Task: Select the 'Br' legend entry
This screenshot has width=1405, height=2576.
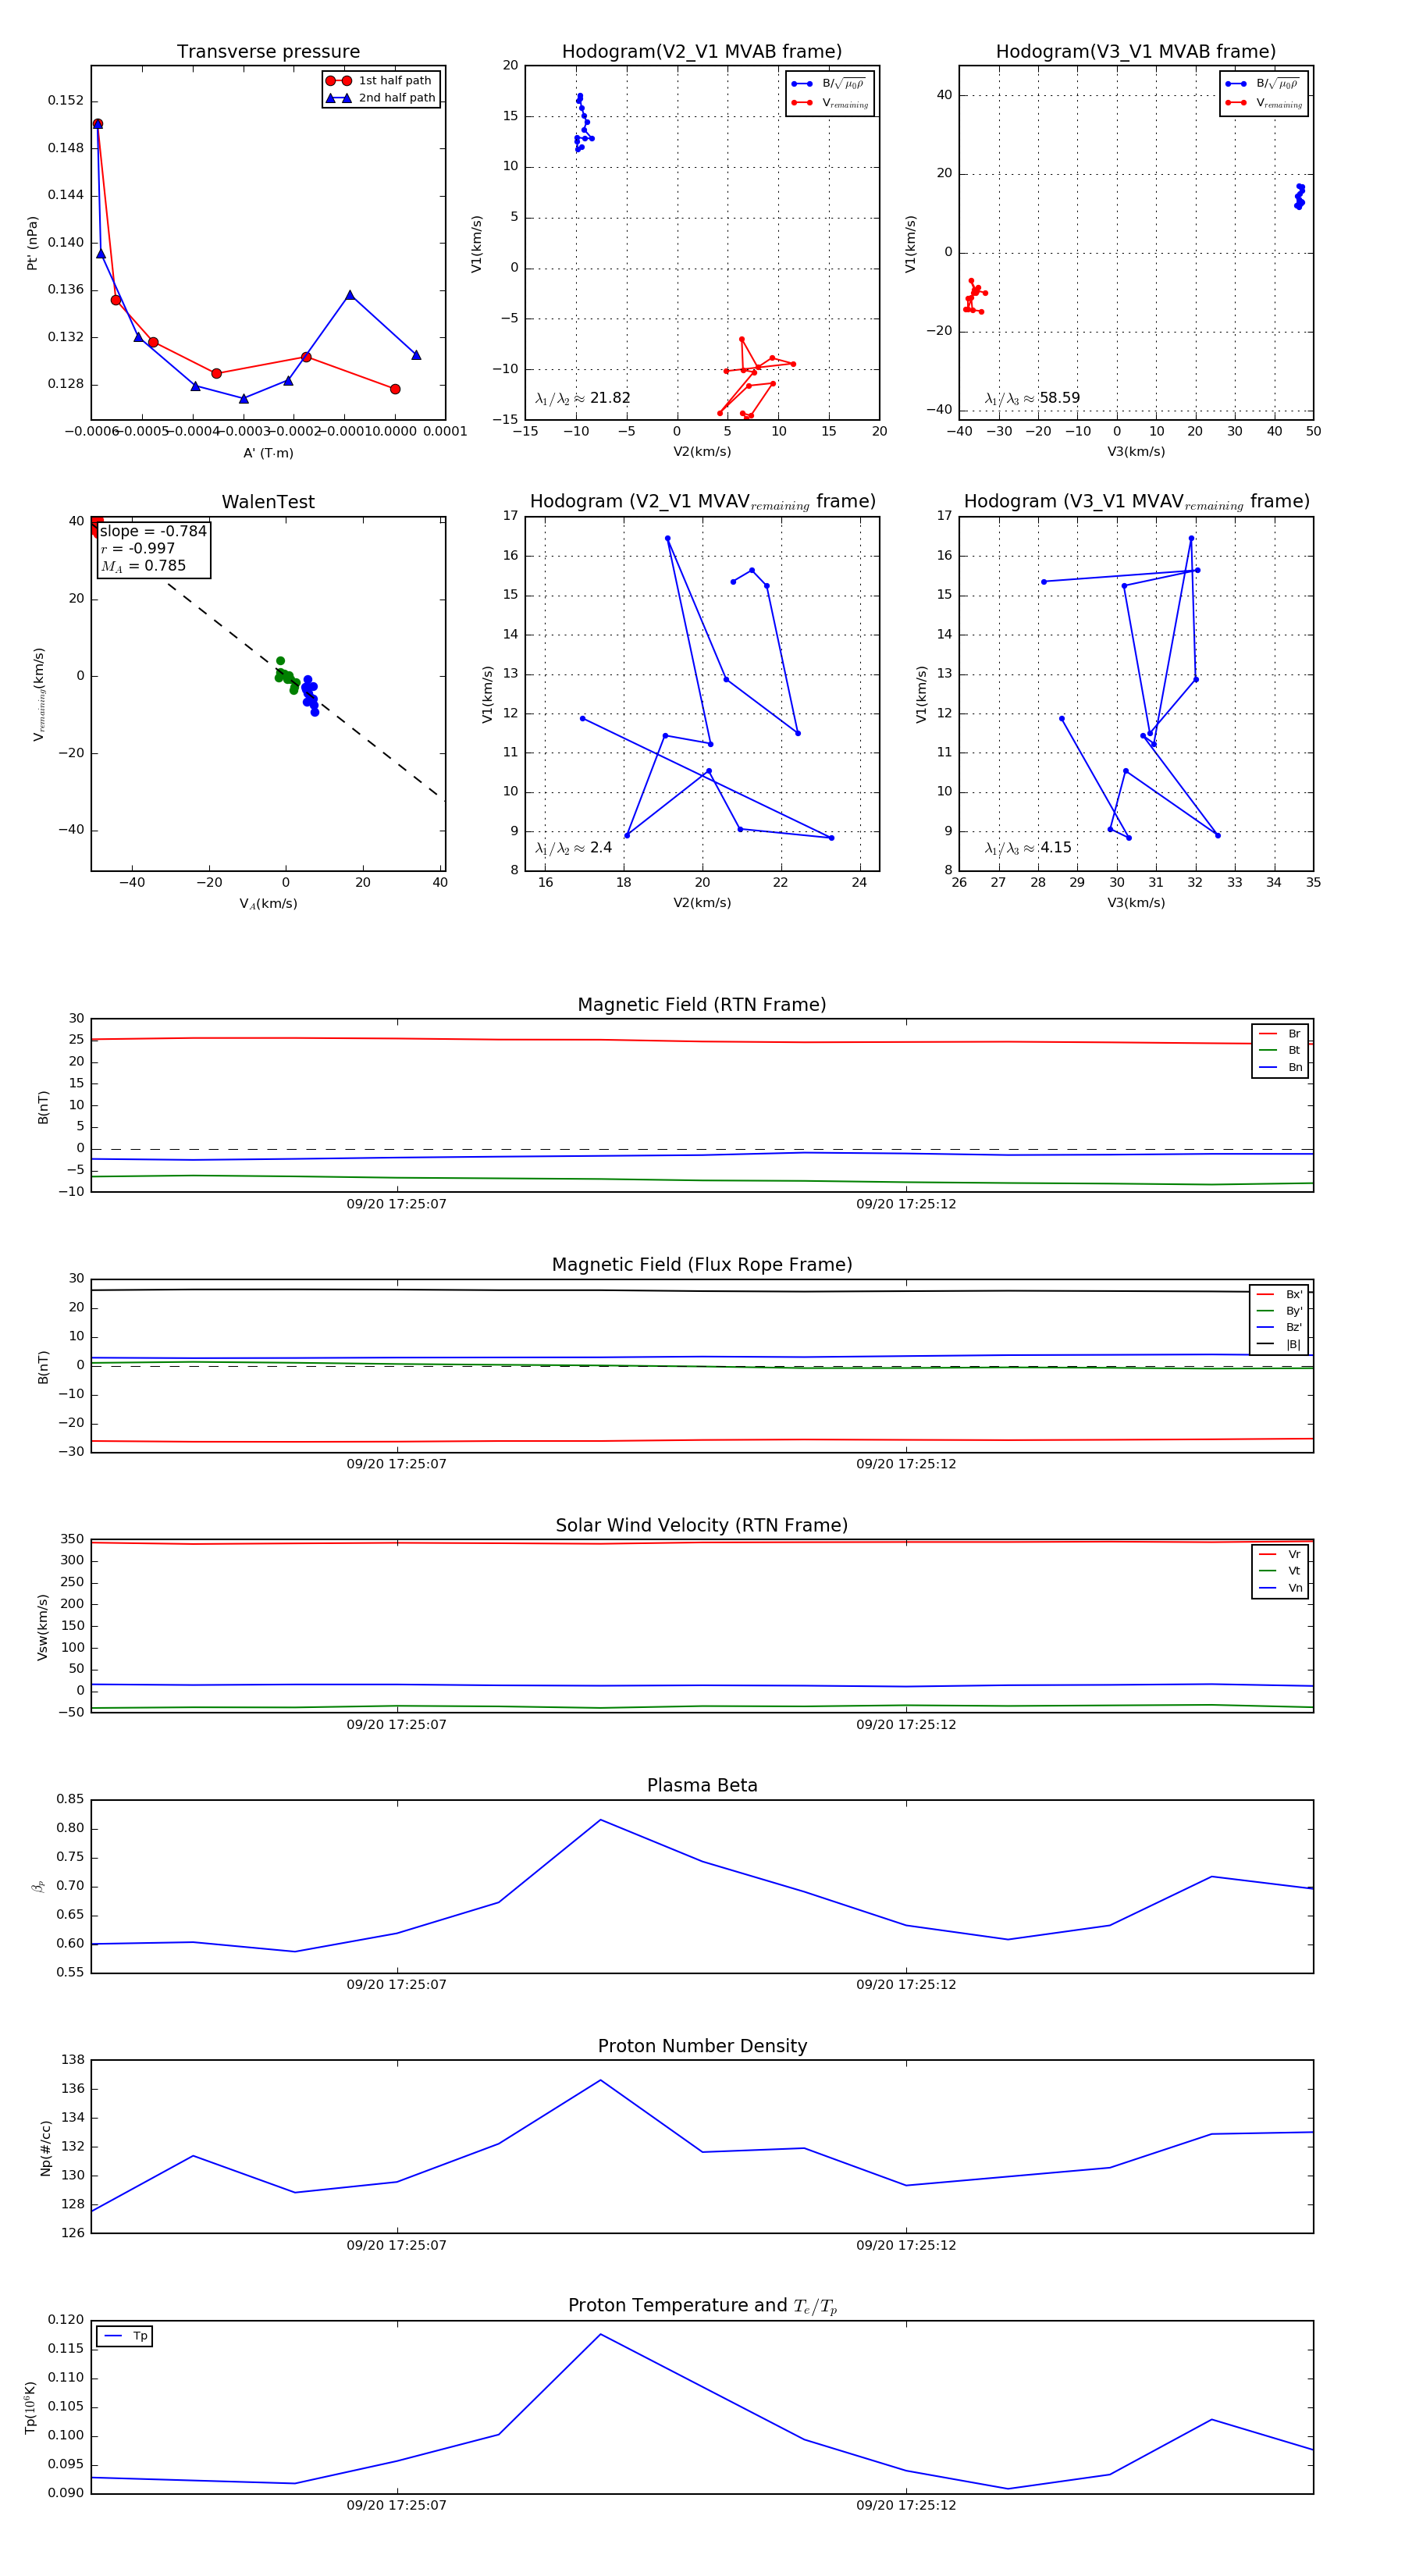Action: click(1280, 1034)
